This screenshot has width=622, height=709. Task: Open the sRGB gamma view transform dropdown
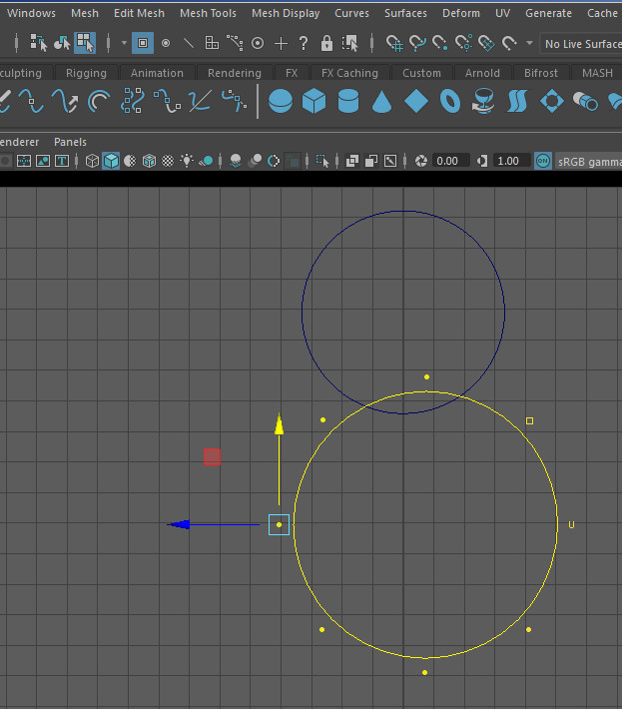point(588,161)
